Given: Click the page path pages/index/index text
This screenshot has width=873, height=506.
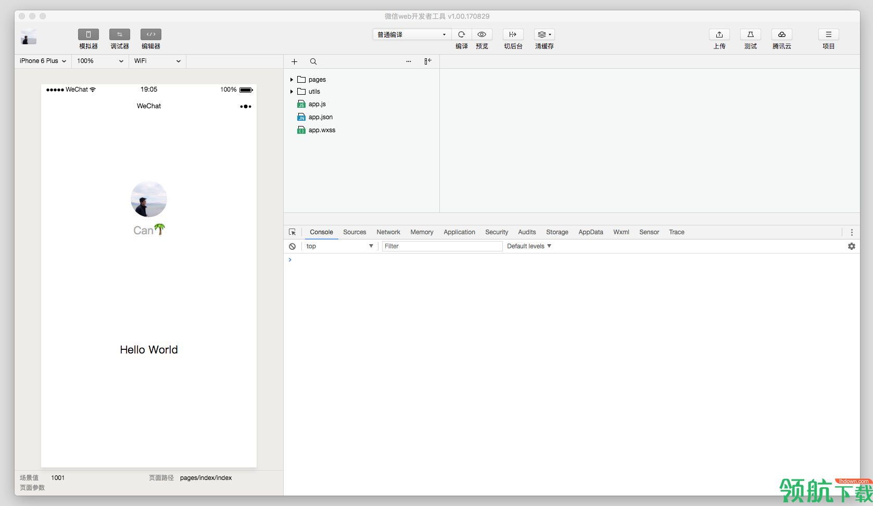Looking at the screenshot, I should (x=206, y=478).
